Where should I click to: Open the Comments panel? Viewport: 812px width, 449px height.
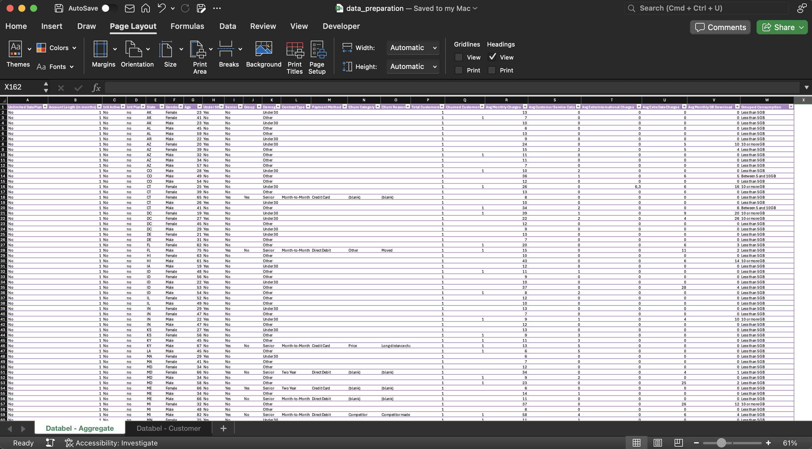click(720, 27)
